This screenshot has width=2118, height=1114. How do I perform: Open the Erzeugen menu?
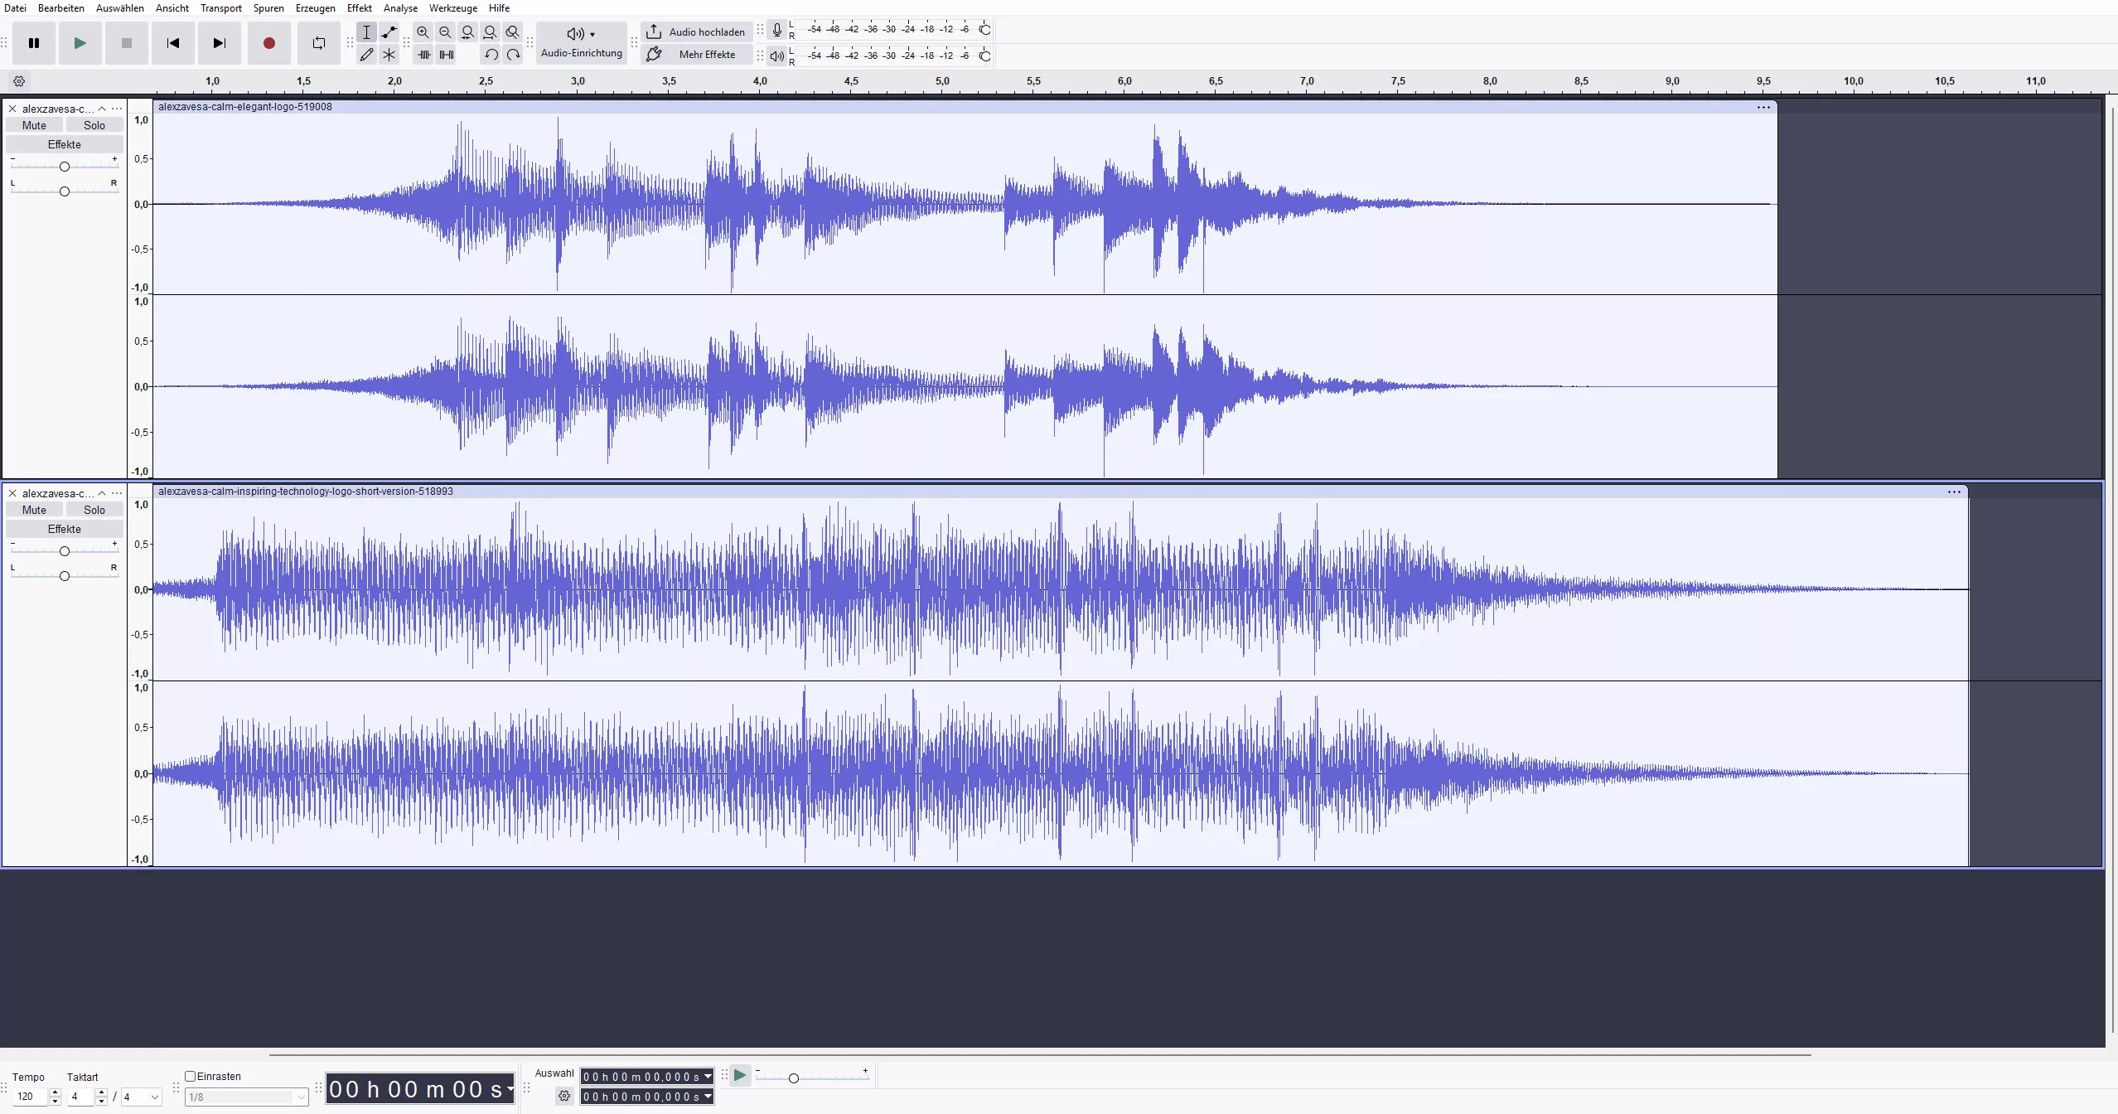coord(316,8)
